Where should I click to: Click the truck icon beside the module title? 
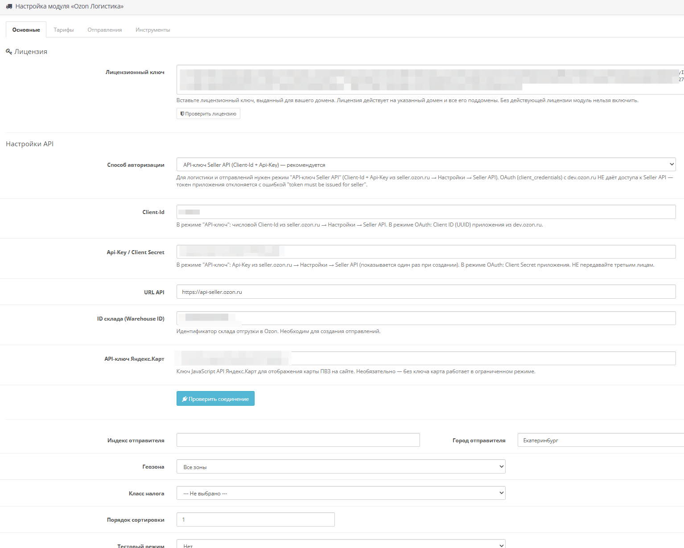tap(9, 7)
